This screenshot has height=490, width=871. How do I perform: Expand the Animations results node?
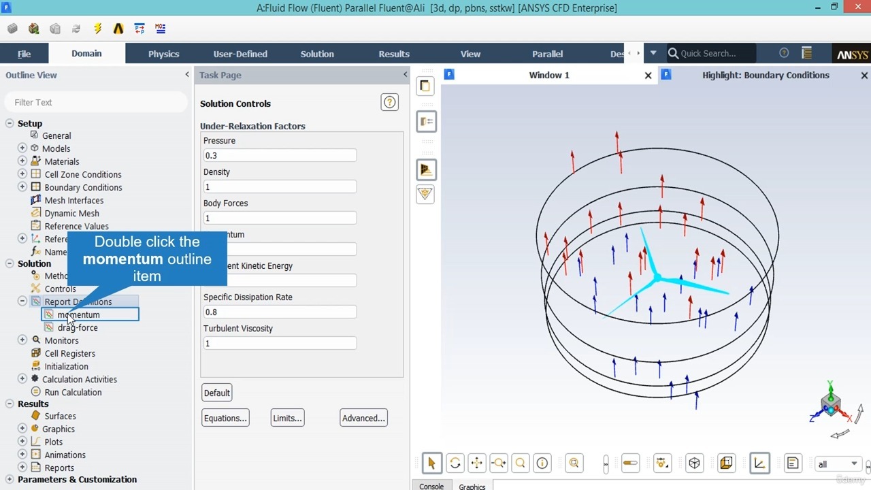click(22, 455)
